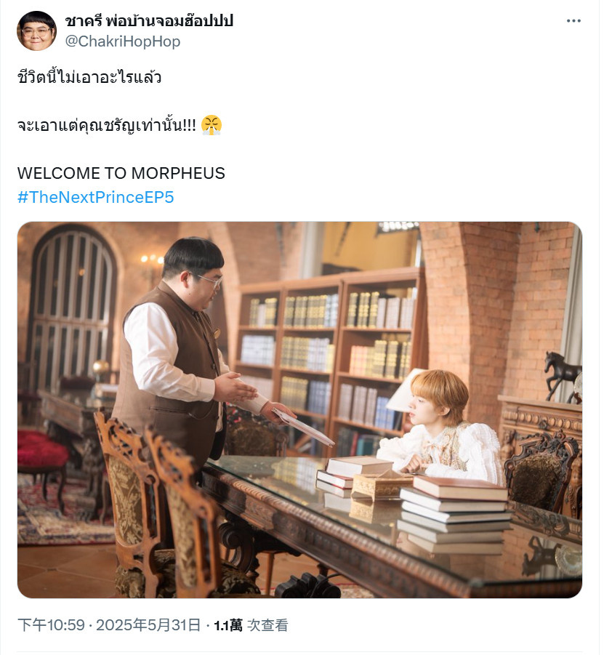
Task: Open the #TheNextPrinceEP5 hashtag
Action: click(96, 197)
